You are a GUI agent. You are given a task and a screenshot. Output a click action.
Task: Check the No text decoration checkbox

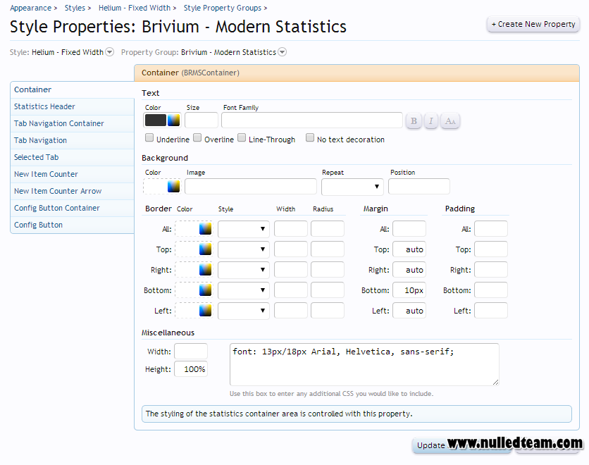pyautogui.click(x=310, y=138)
